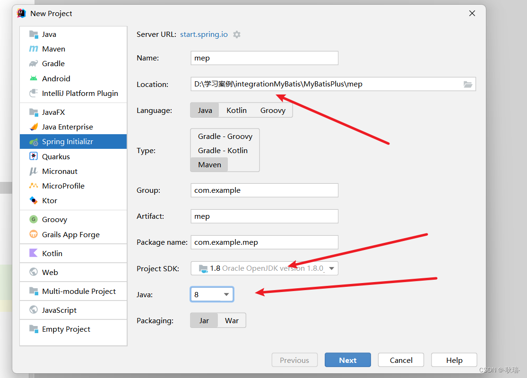Select Spring Initializr generator
This screenshot has height=378, width=527.
(x=73, y=141)
